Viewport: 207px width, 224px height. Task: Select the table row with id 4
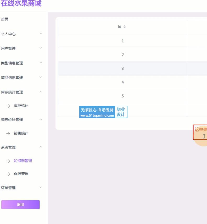tap(132, 82)
